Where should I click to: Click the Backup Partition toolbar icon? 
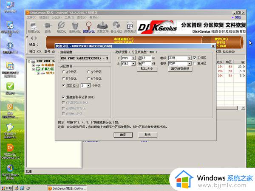pos(116,27)
